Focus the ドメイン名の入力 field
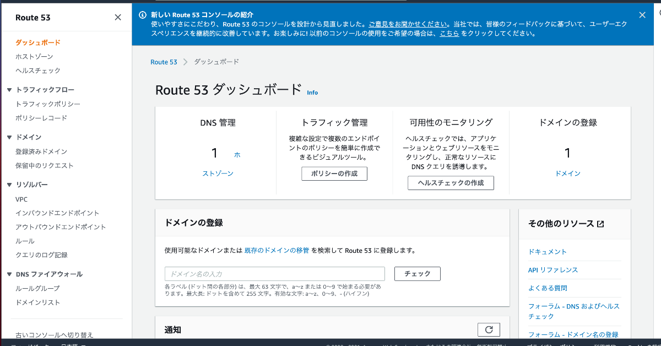This screenshot has width=661, height=346. (x=275, y=274)
